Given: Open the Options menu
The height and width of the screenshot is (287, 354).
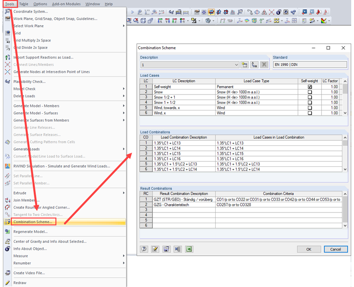Looking at the screenshot, I should [x=40, y=4].
